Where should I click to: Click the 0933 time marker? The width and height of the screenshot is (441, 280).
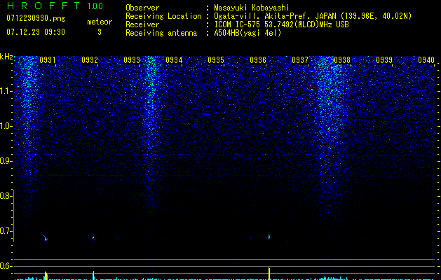click(132, 60)
